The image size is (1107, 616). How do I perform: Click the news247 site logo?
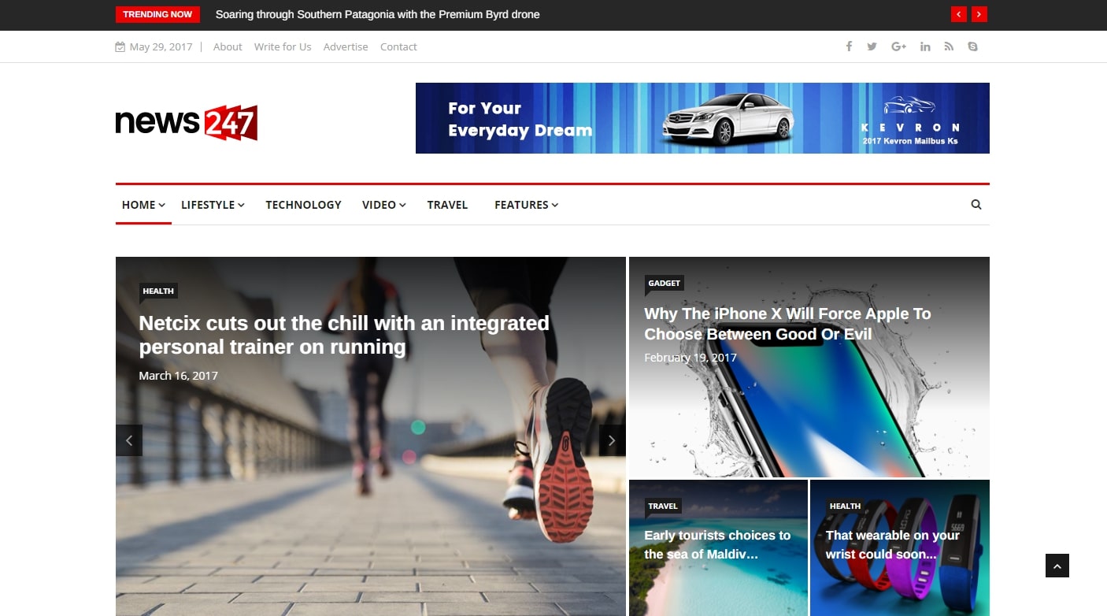click(x=187, y=123)
